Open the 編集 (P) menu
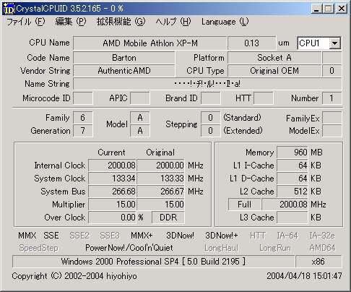351x292 pixels. [x=71, y=22]
